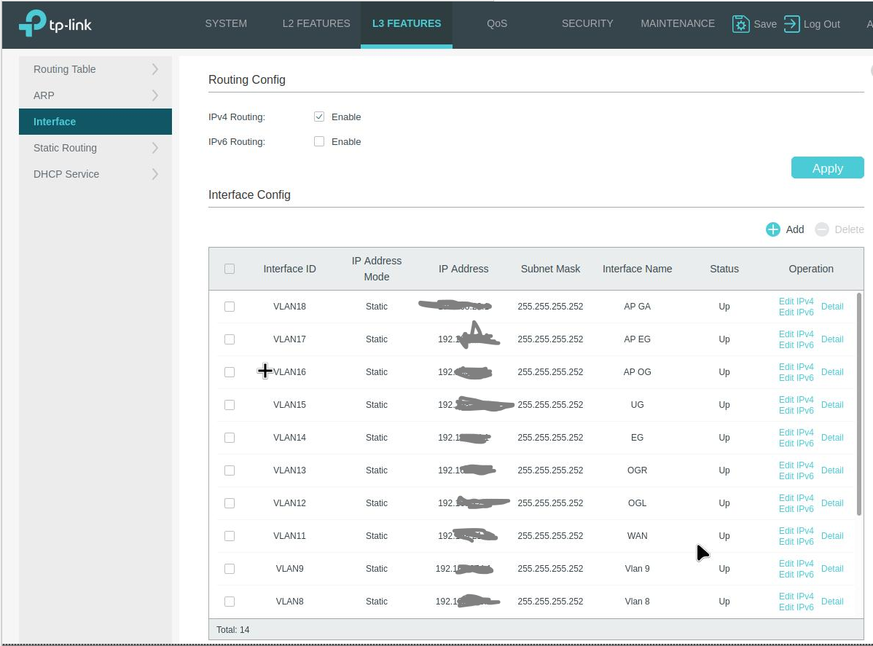Open Routing Table sidebar item
This screenshot has width=873, height=646.
(95, 69)
